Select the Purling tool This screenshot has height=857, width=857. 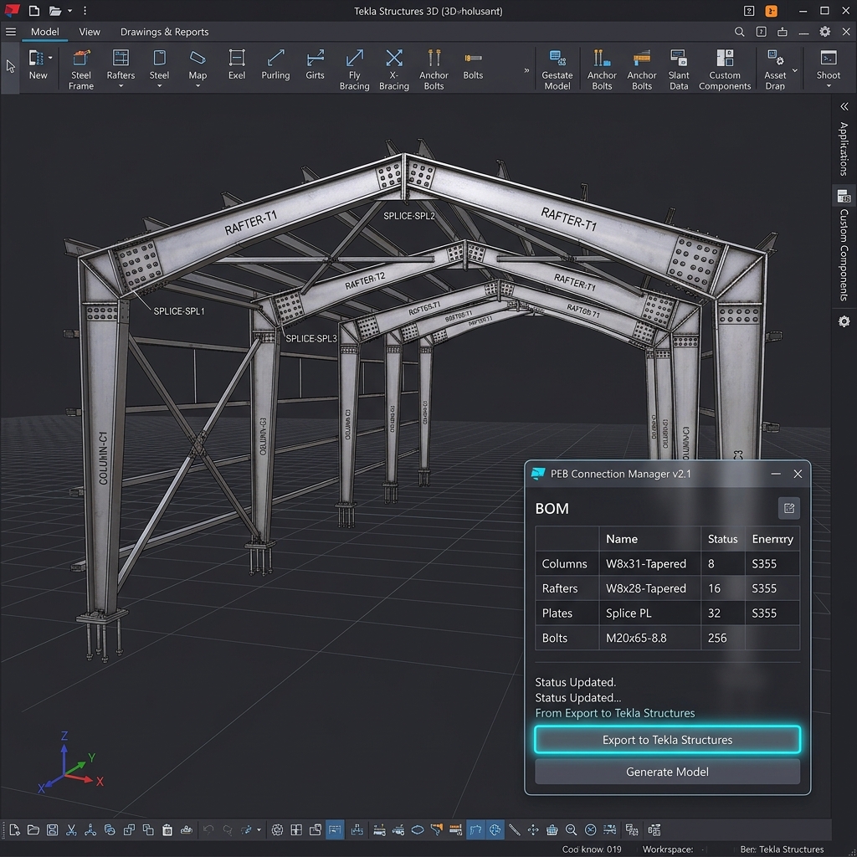275,64
